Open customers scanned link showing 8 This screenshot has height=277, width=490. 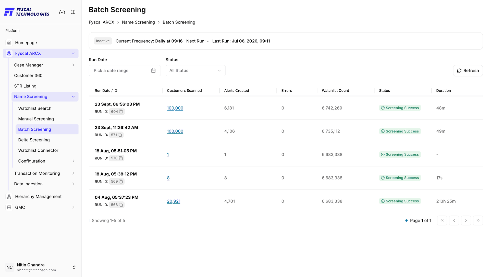pyautogui.click(x=168, y=178)
